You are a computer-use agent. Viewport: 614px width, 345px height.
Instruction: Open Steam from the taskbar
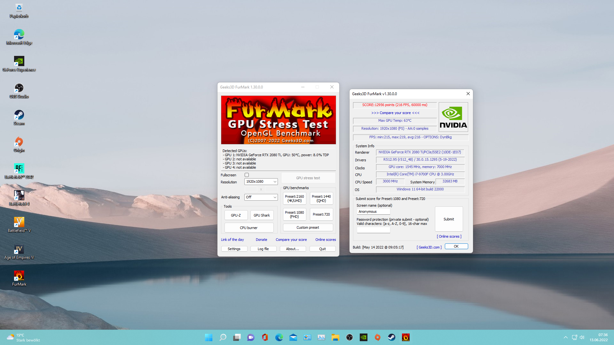click(391, 337)
